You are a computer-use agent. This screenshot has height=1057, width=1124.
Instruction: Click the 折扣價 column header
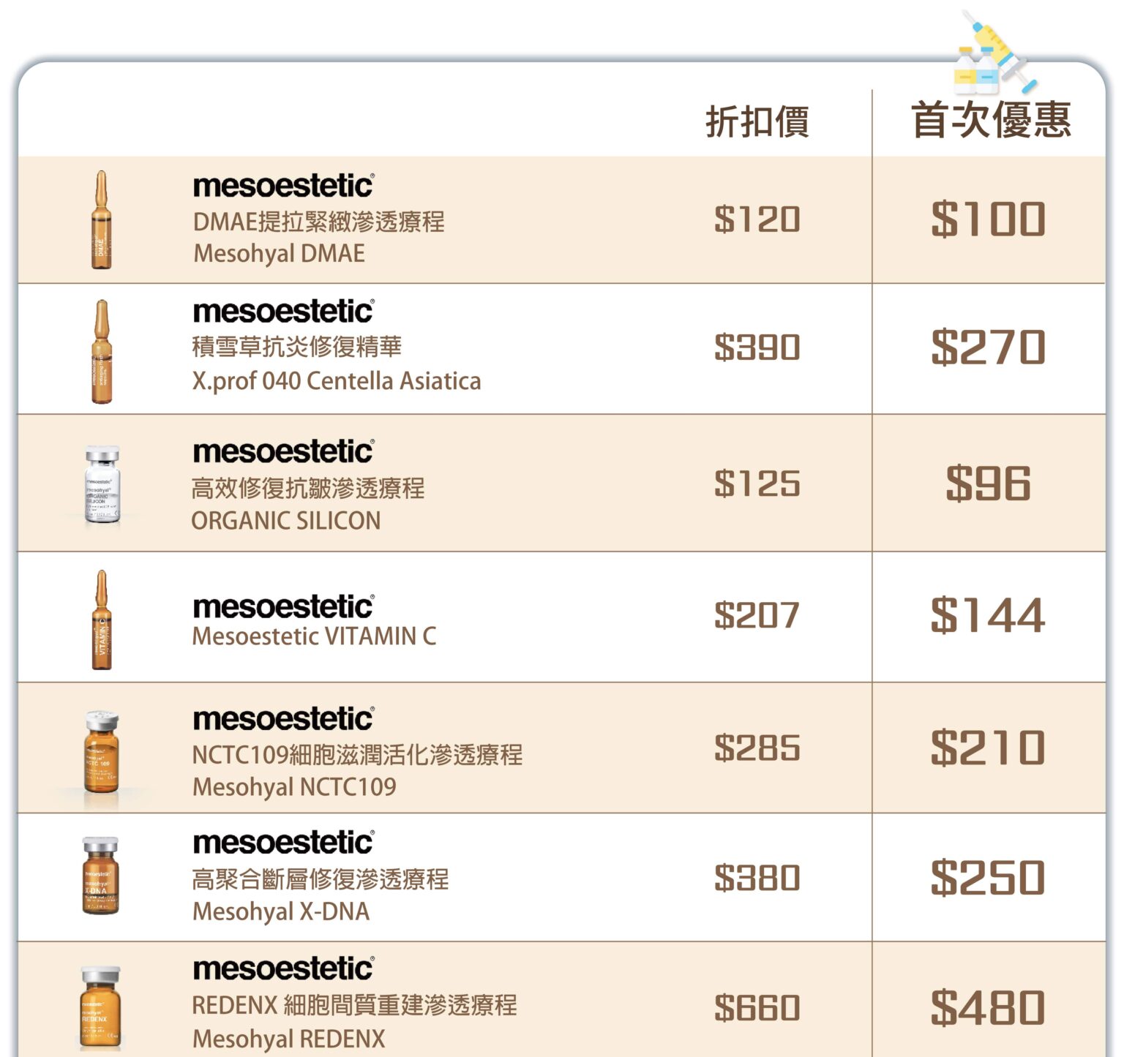(757, 121)
